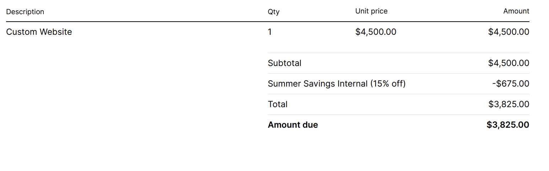
Task: Click the Unit price column header
Action: [371, 11]
